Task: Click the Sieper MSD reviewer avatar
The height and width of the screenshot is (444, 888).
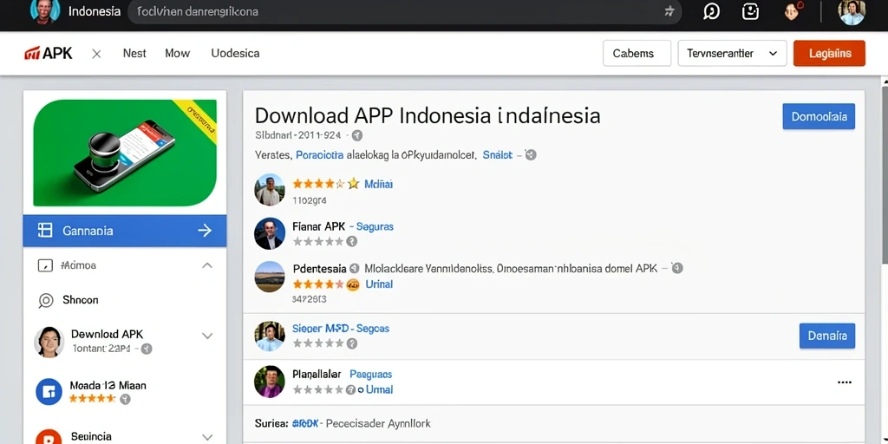Action: pos(270,336)
